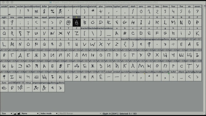Select the zero glyph cell
The height and width of the screenshot is (116, 206).
tap(141, 11)
